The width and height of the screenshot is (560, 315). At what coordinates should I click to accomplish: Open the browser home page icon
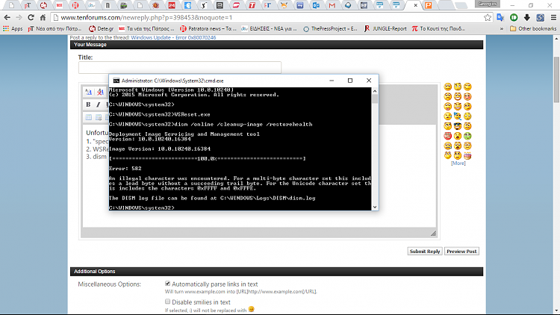pyautogui.click(x=43, y=17)
